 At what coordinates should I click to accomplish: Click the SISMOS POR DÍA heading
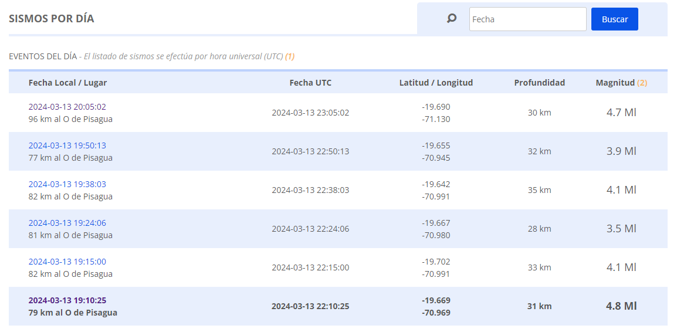click(x=52, y=19)
